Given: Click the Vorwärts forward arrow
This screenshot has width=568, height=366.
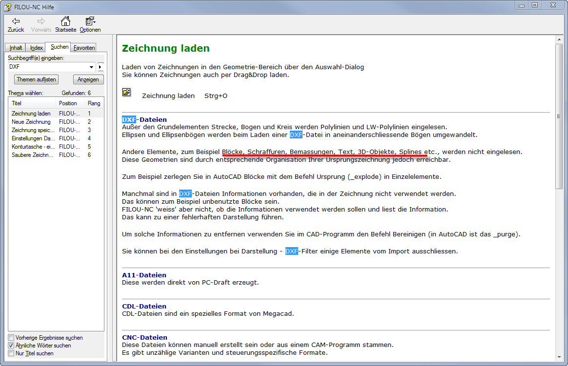Looking at the screenshot, I should click(x=41, y=24).
